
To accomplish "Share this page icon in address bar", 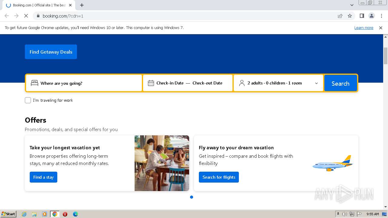I will point(340,16).
